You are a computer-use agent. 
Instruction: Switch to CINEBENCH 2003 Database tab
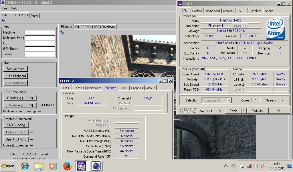click(x=95, y=27)
